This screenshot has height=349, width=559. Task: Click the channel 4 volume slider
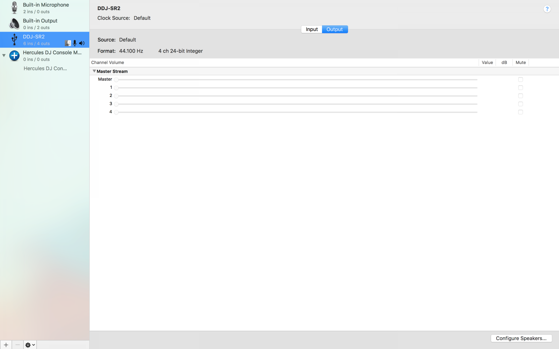click(x=296, y=112)
